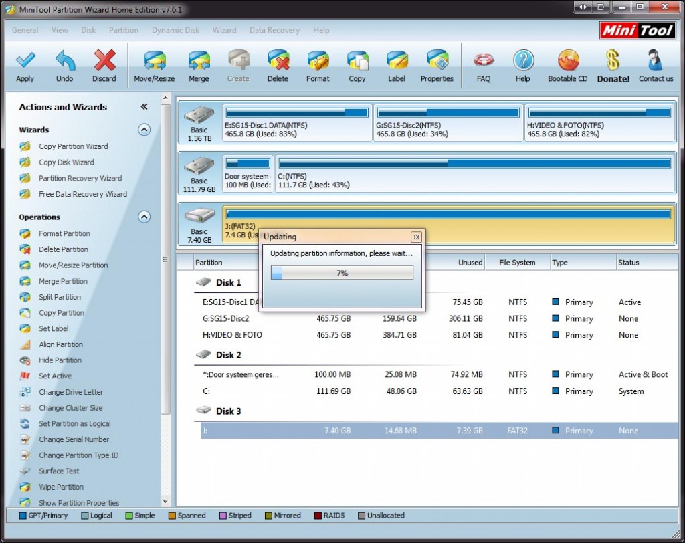Click Set Partition as Logical

pyautogui.click(x=75, y=423)
